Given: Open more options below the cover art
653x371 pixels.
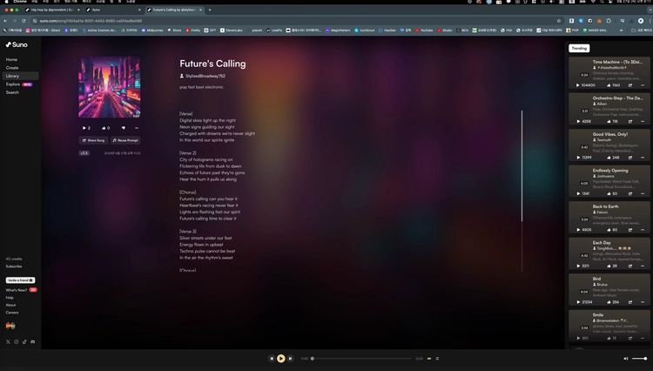Looking at the screenshot, I should [136, 128].
